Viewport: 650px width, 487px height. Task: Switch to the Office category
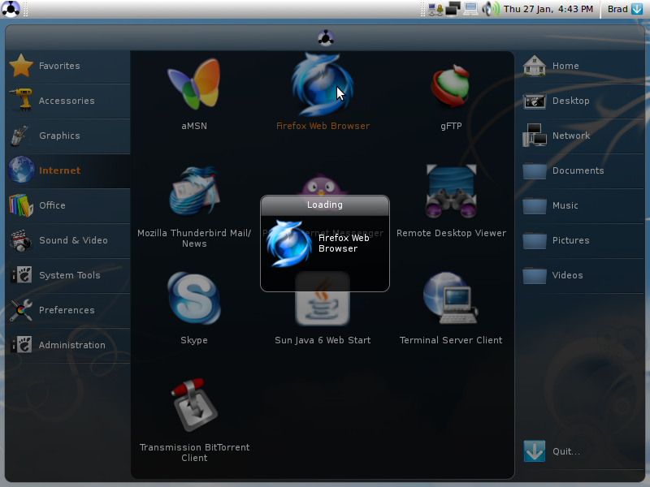(68, 205)
